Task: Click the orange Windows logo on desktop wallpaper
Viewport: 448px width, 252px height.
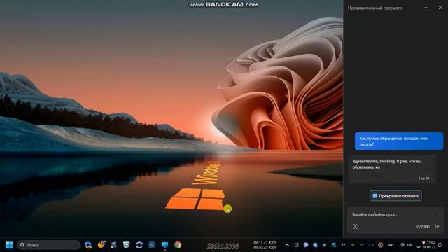Action: (196, 199)
